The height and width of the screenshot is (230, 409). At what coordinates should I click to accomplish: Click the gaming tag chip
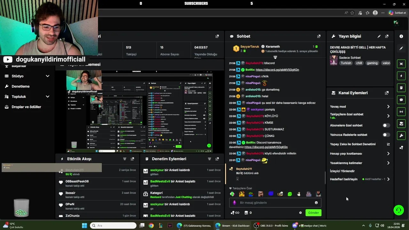pyautogui.click(x=372, y=63)
